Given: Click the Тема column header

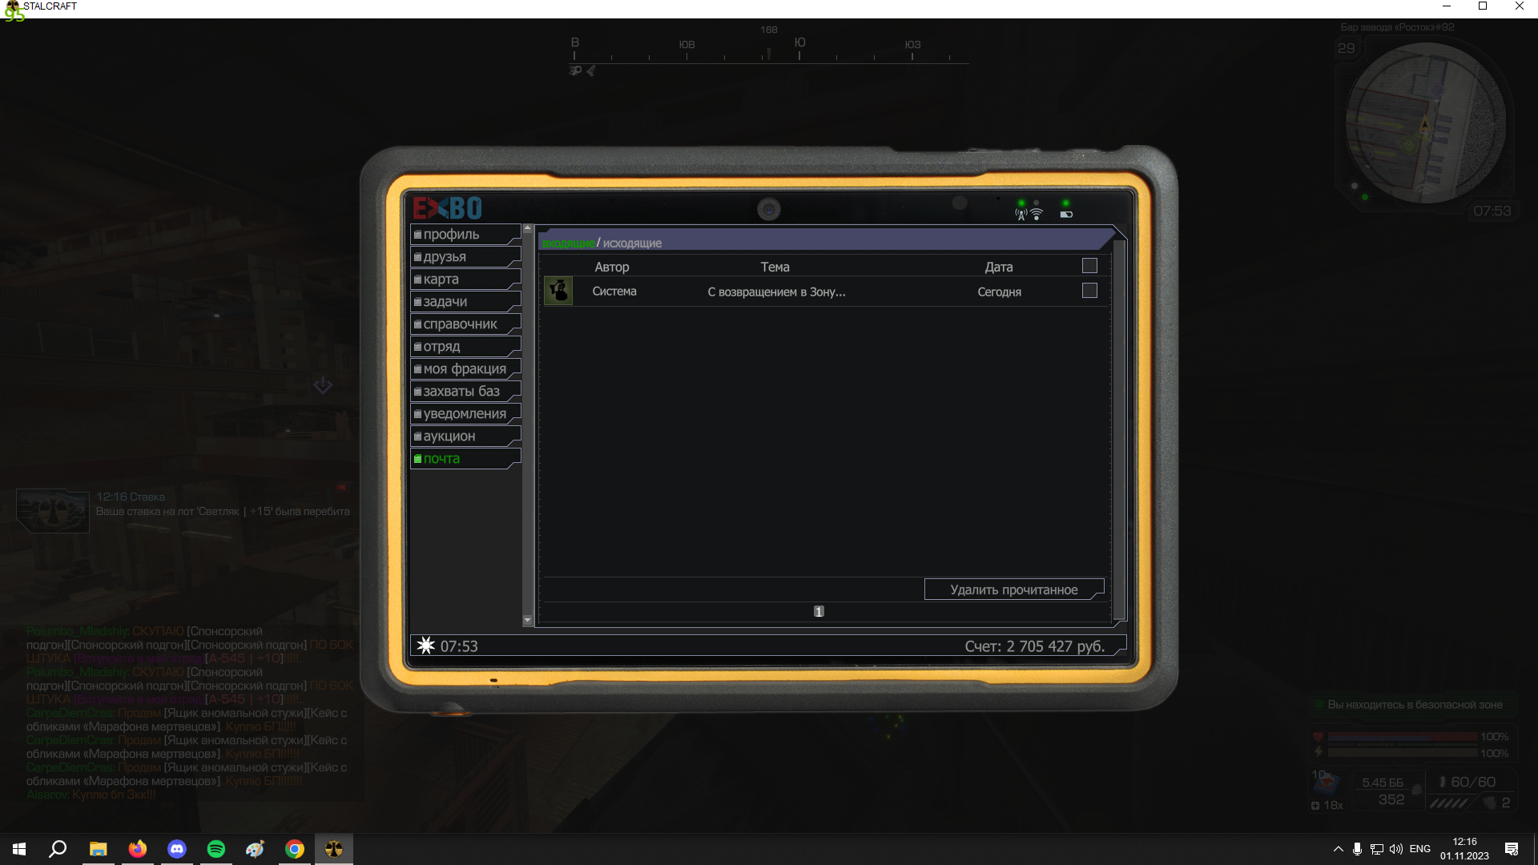Looking at the screenshot, I should (x=775, y=268).
